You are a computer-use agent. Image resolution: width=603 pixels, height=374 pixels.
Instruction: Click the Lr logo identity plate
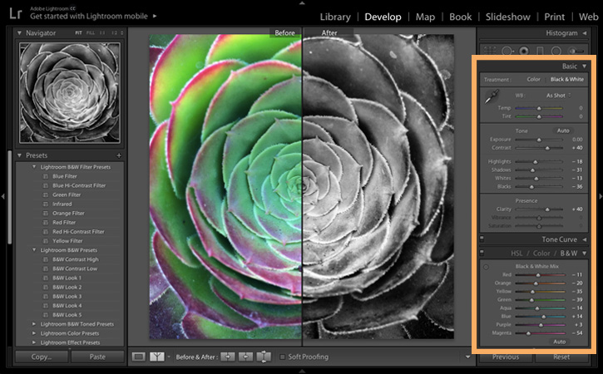tap(16, 13)
